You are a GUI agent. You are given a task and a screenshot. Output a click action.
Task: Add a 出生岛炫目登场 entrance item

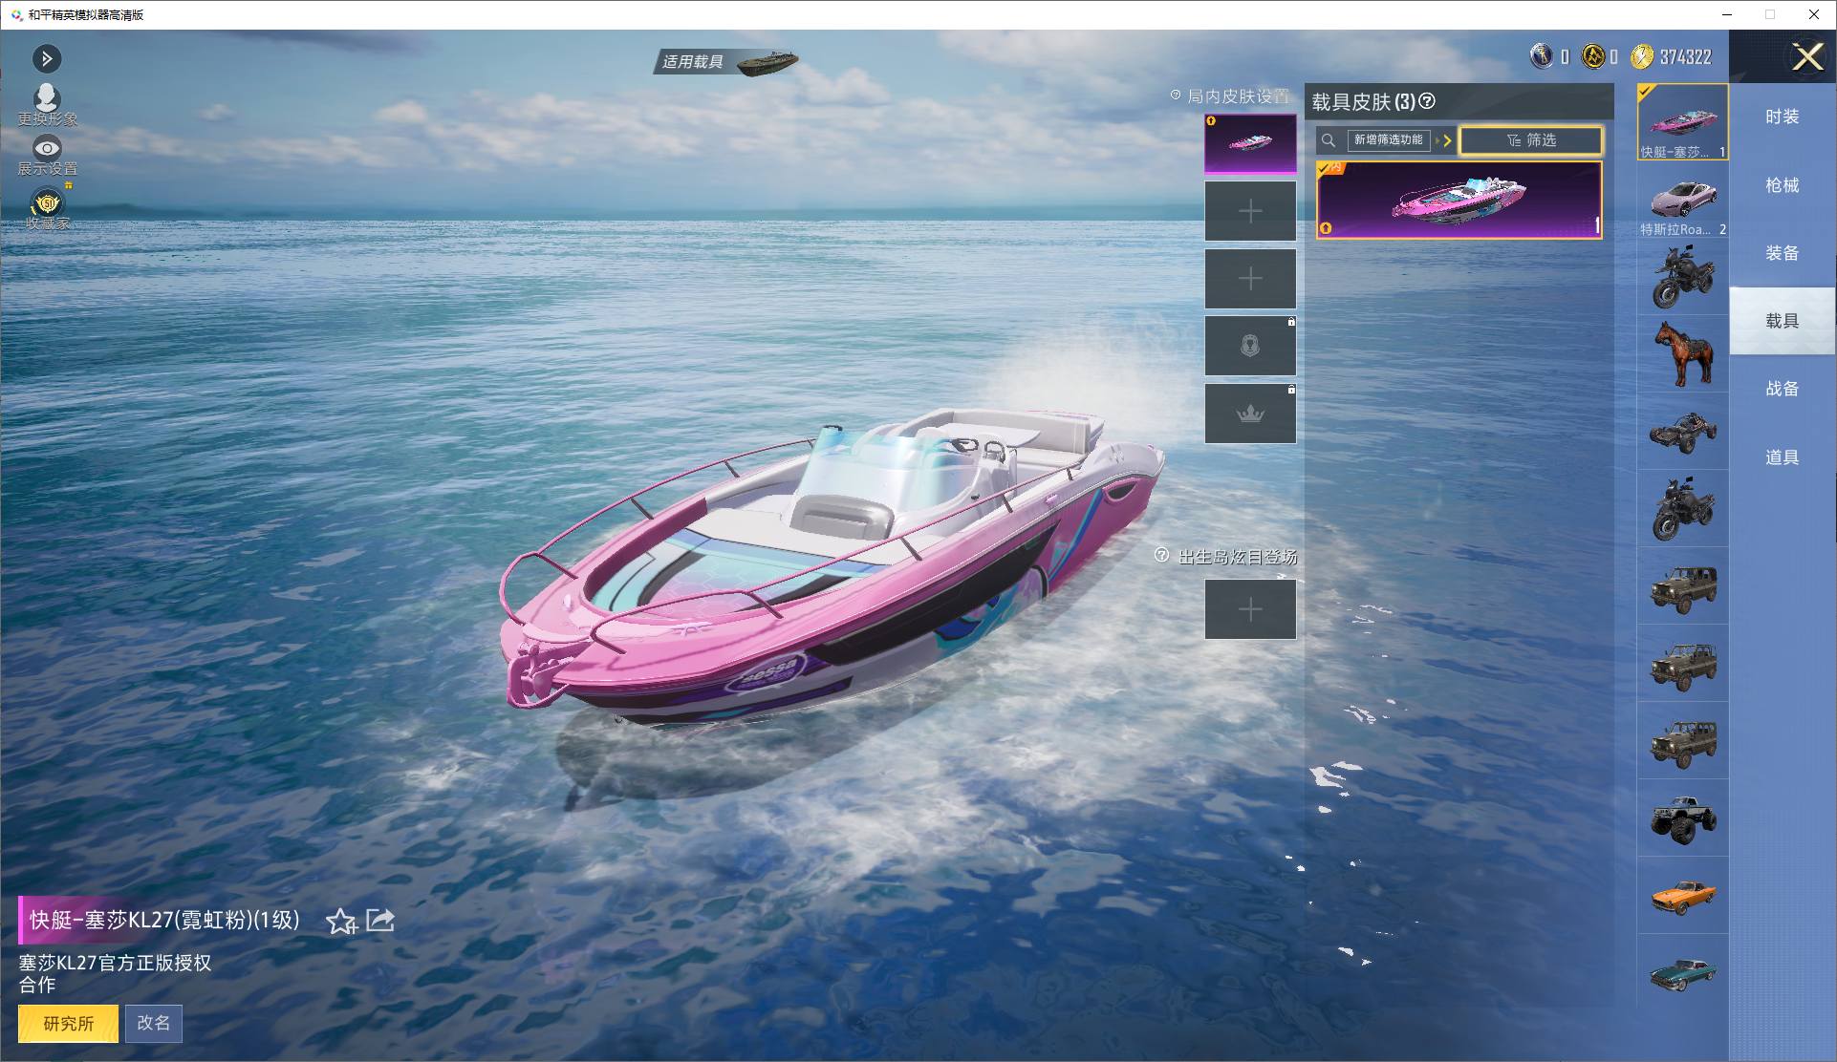click(x=1250, y=609)
